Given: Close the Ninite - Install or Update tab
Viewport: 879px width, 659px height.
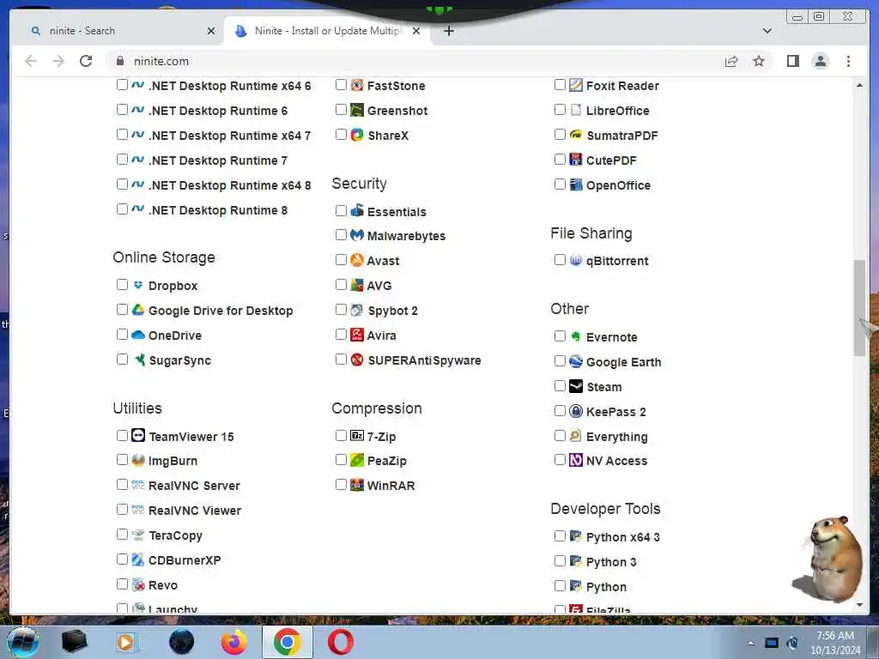Looking at the screenshot, I should click(416, 31).
